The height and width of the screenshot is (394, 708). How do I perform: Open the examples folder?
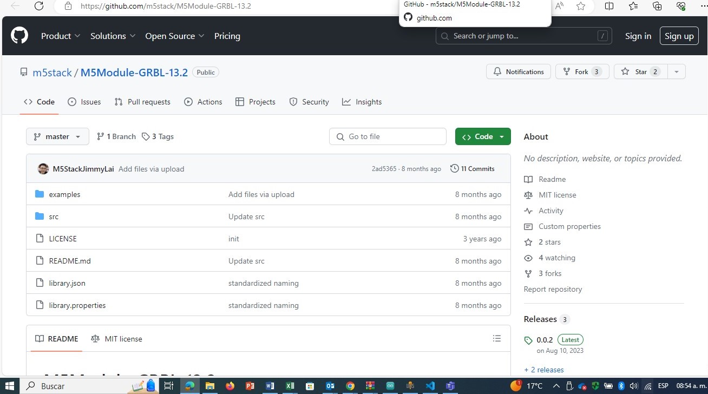coord(64,194)
